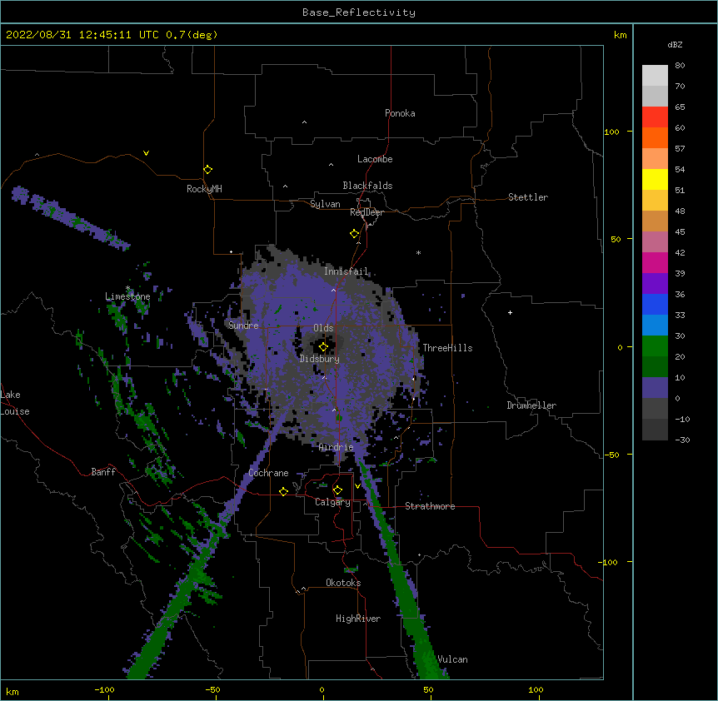The image size is (718, 701).
Task: Click the Okotoks label
Action: (x=343, y=583)
